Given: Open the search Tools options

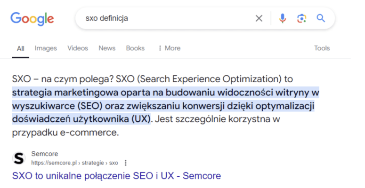Looking at the screenshot, I should click(322, 48).
